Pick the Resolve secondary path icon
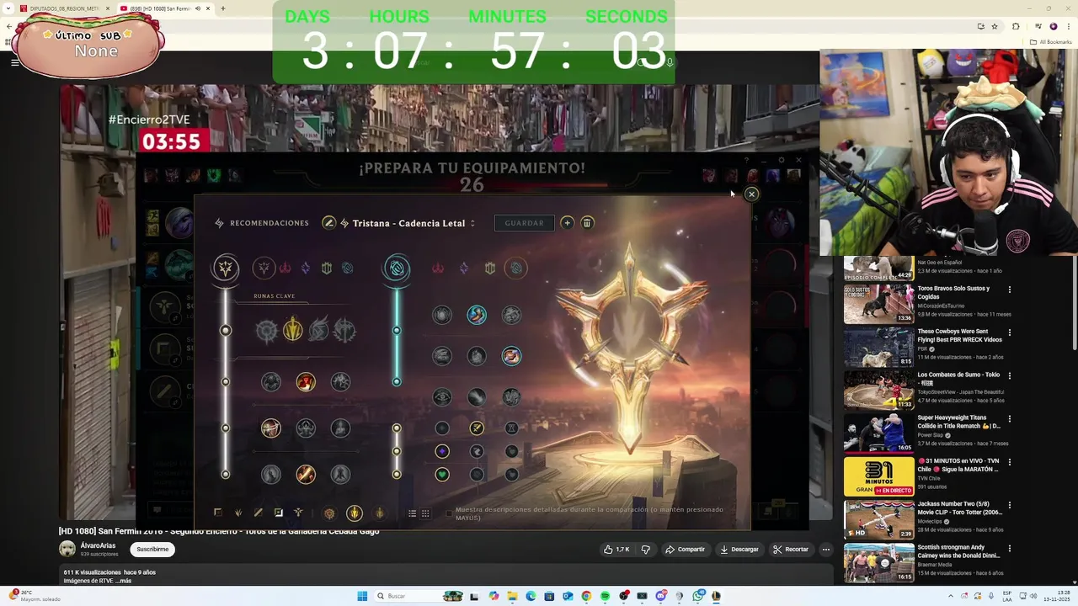This screenshot has width=1078, height=606. coord(490,268)
